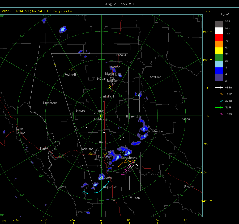Click the yellow diamond marker under Cochrane
Screen dimensions: 239x224
(91, 154)
